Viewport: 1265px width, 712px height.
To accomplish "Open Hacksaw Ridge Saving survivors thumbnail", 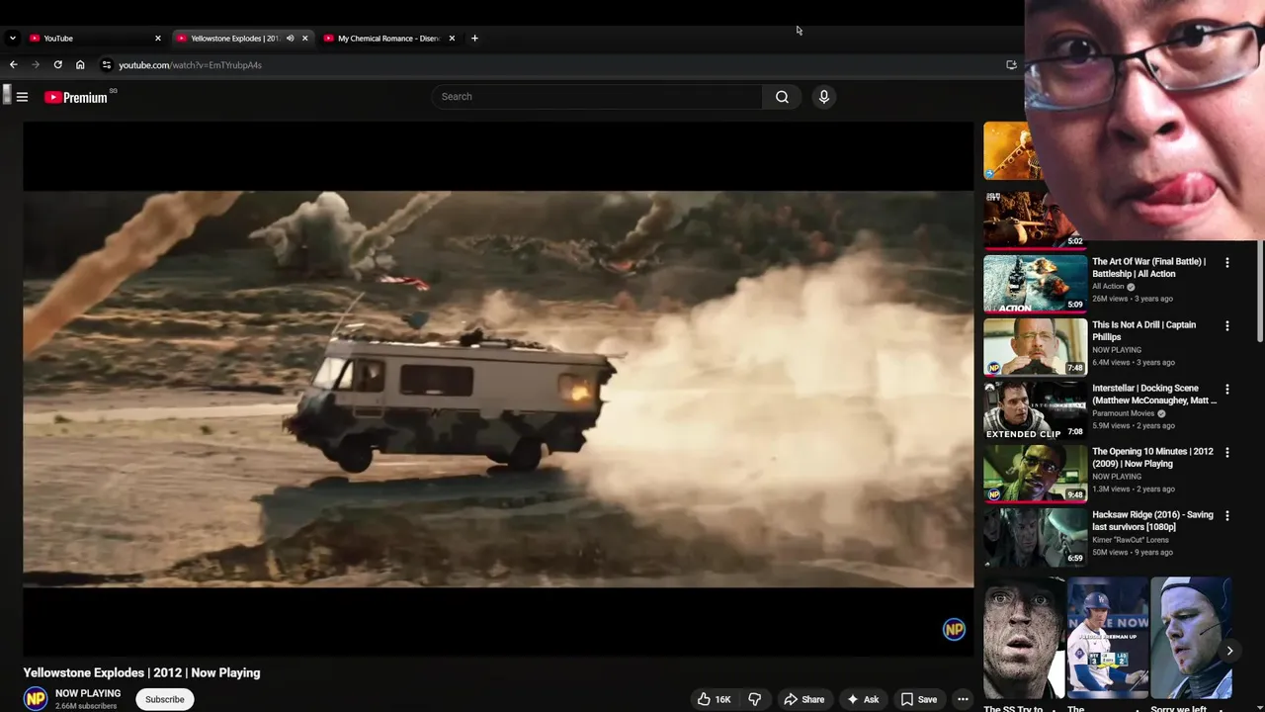I will pos(1035,537).
